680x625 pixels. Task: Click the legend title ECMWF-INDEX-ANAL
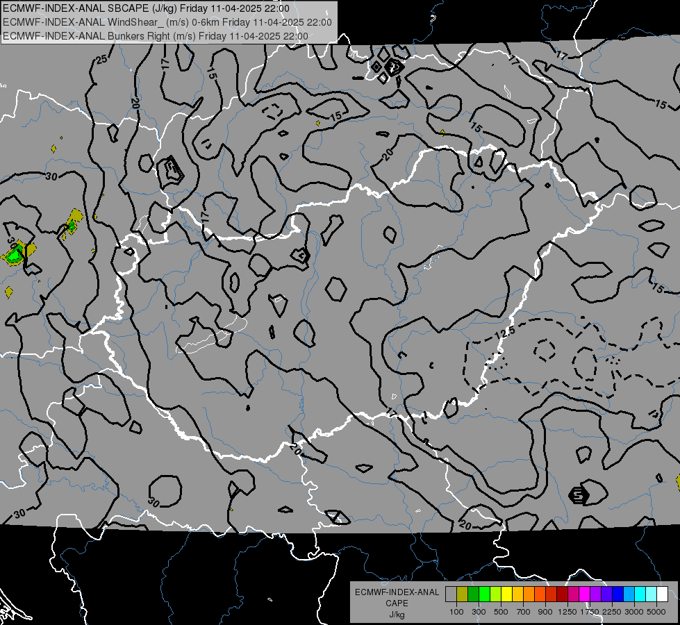tap(397, 592)
